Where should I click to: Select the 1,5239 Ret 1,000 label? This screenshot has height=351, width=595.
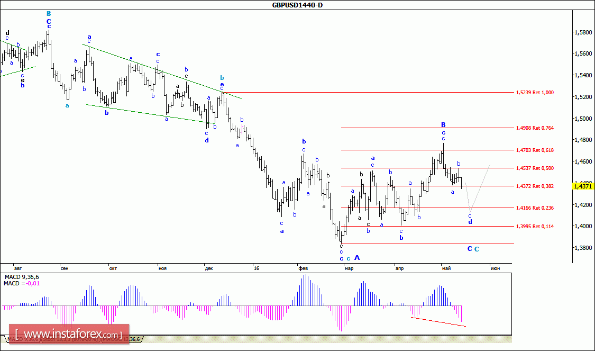click(535, 92)
